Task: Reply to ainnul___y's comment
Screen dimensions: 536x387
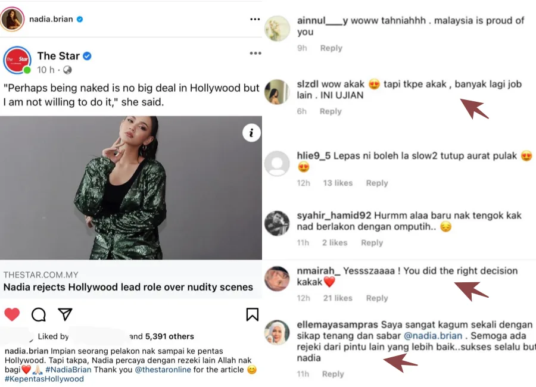Action: click(331, 48)
